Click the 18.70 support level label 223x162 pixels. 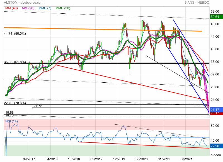(9, 115)
